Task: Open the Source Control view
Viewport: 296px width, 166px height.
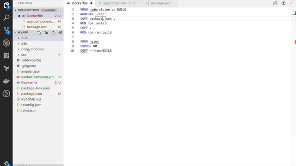Action: pyautogui.click(x=6, y=30)
